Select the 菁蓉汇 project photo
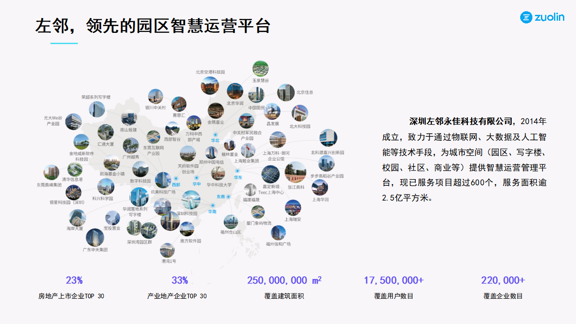The height and width of the screenshot is (324, 576). coord(179,104)
